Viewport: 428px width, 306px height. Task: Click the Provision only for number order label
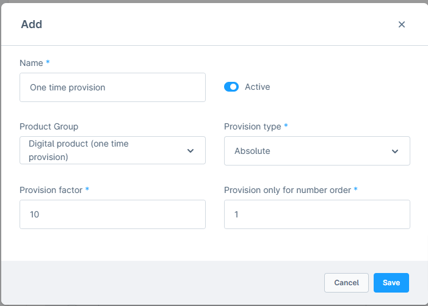pos(287,190)
